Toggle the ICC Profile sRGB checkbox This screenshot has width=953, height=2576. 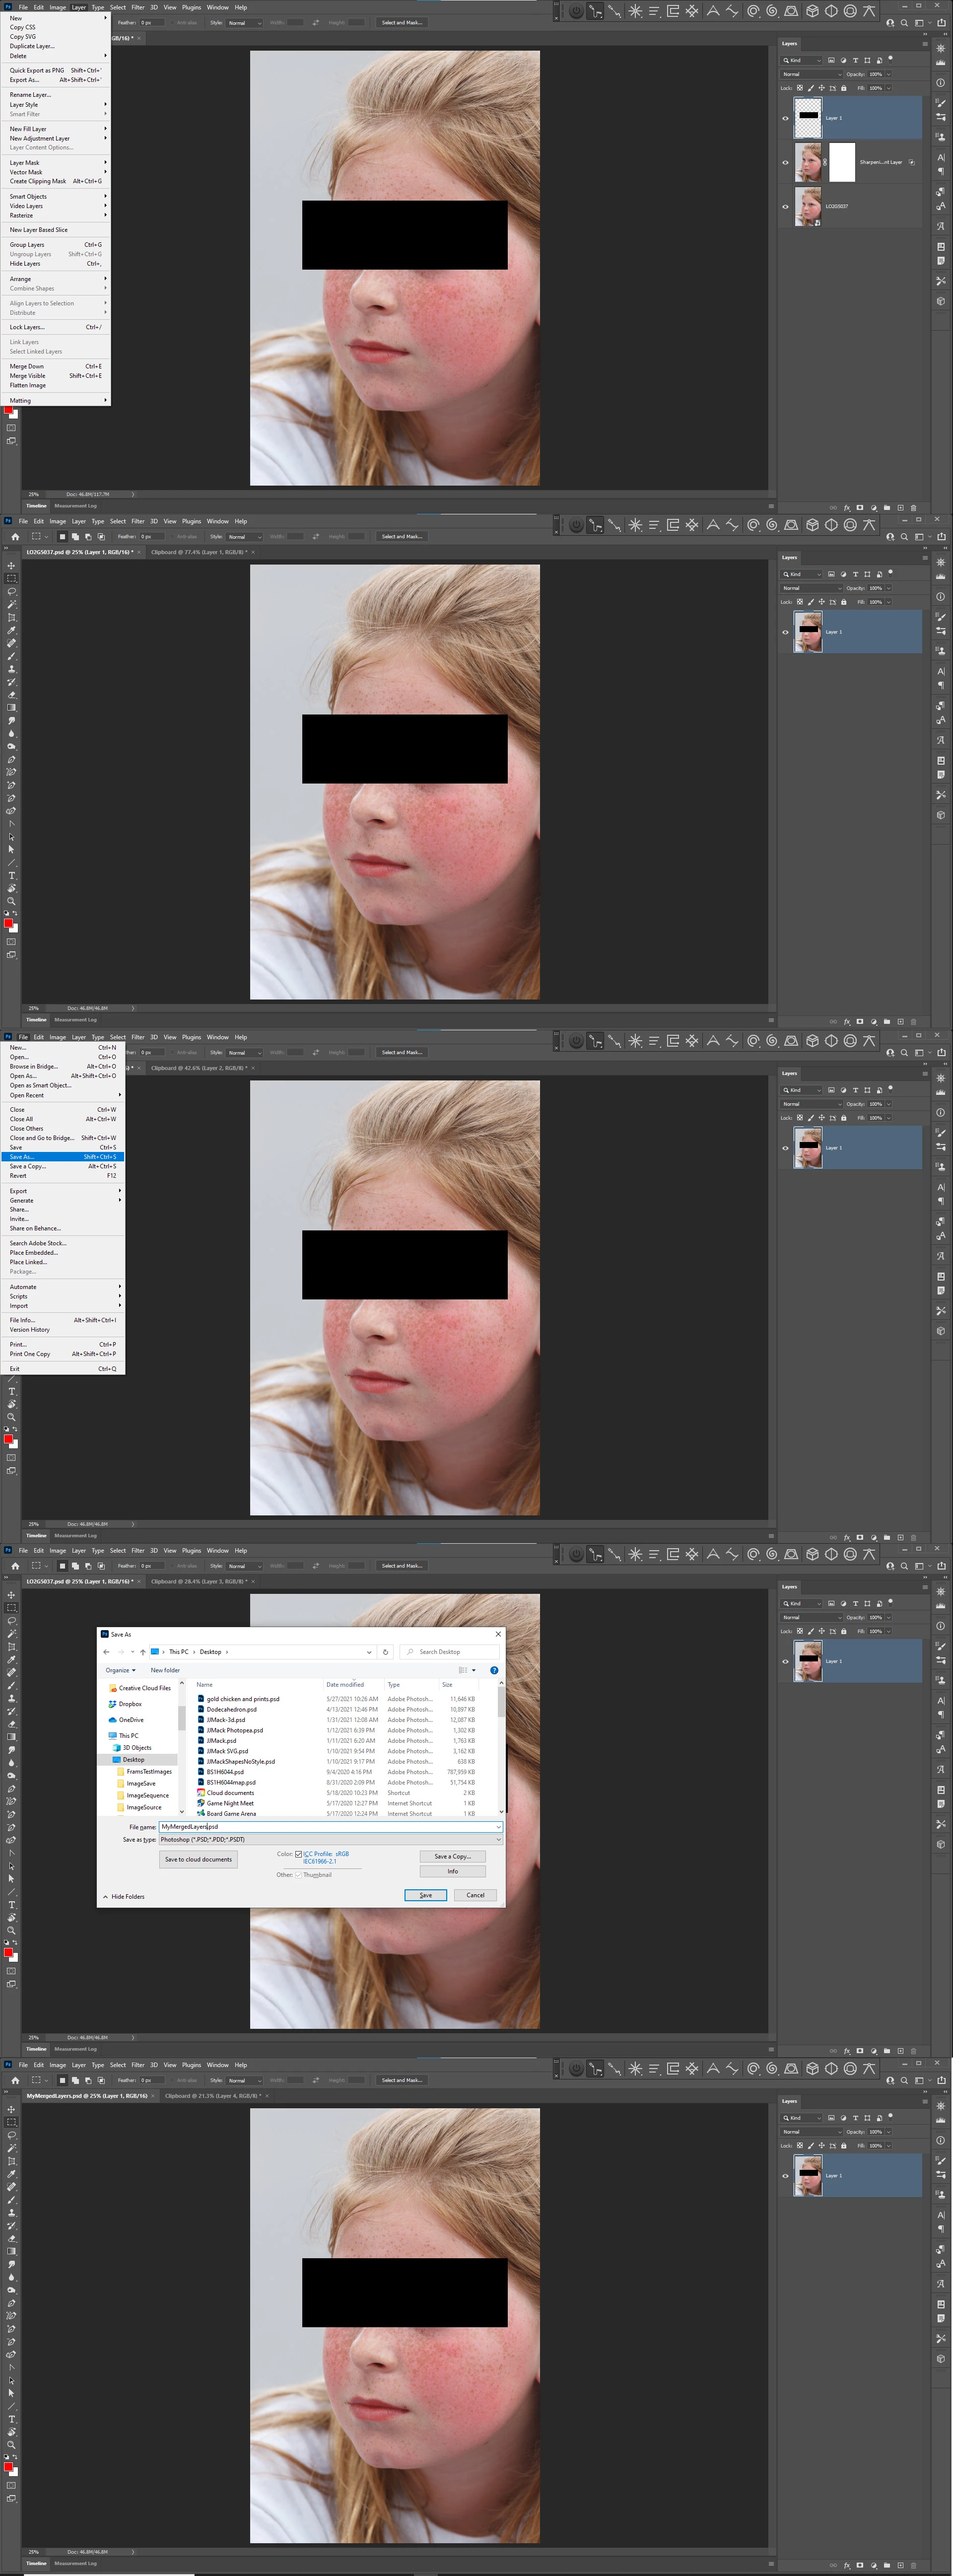click(x=298, y=1854)
